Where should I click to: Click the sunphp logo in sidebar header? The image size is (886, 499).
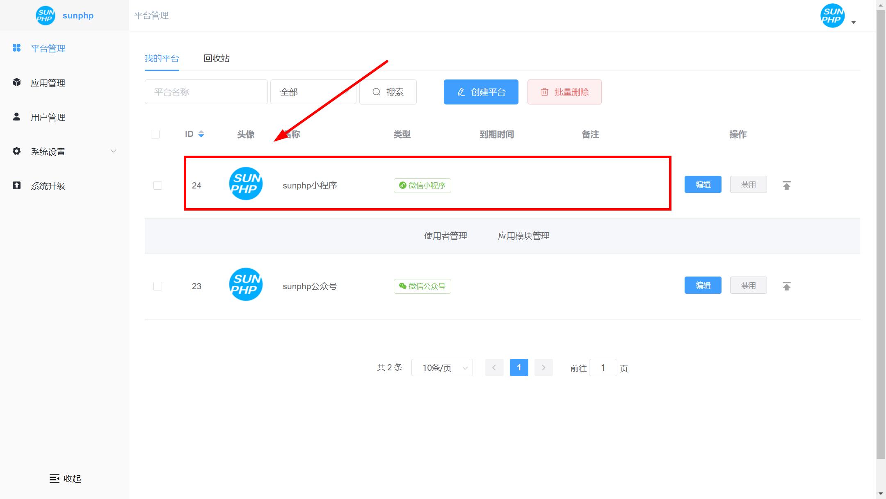coord(45,16)
